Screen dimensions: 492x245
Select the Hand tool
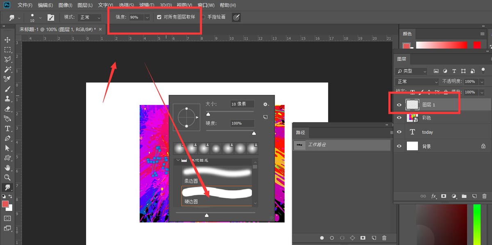pos(7,167)
